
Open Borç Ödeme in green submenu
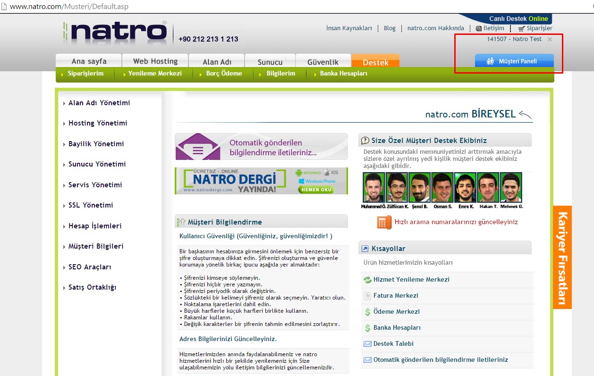tap(224, 74)
